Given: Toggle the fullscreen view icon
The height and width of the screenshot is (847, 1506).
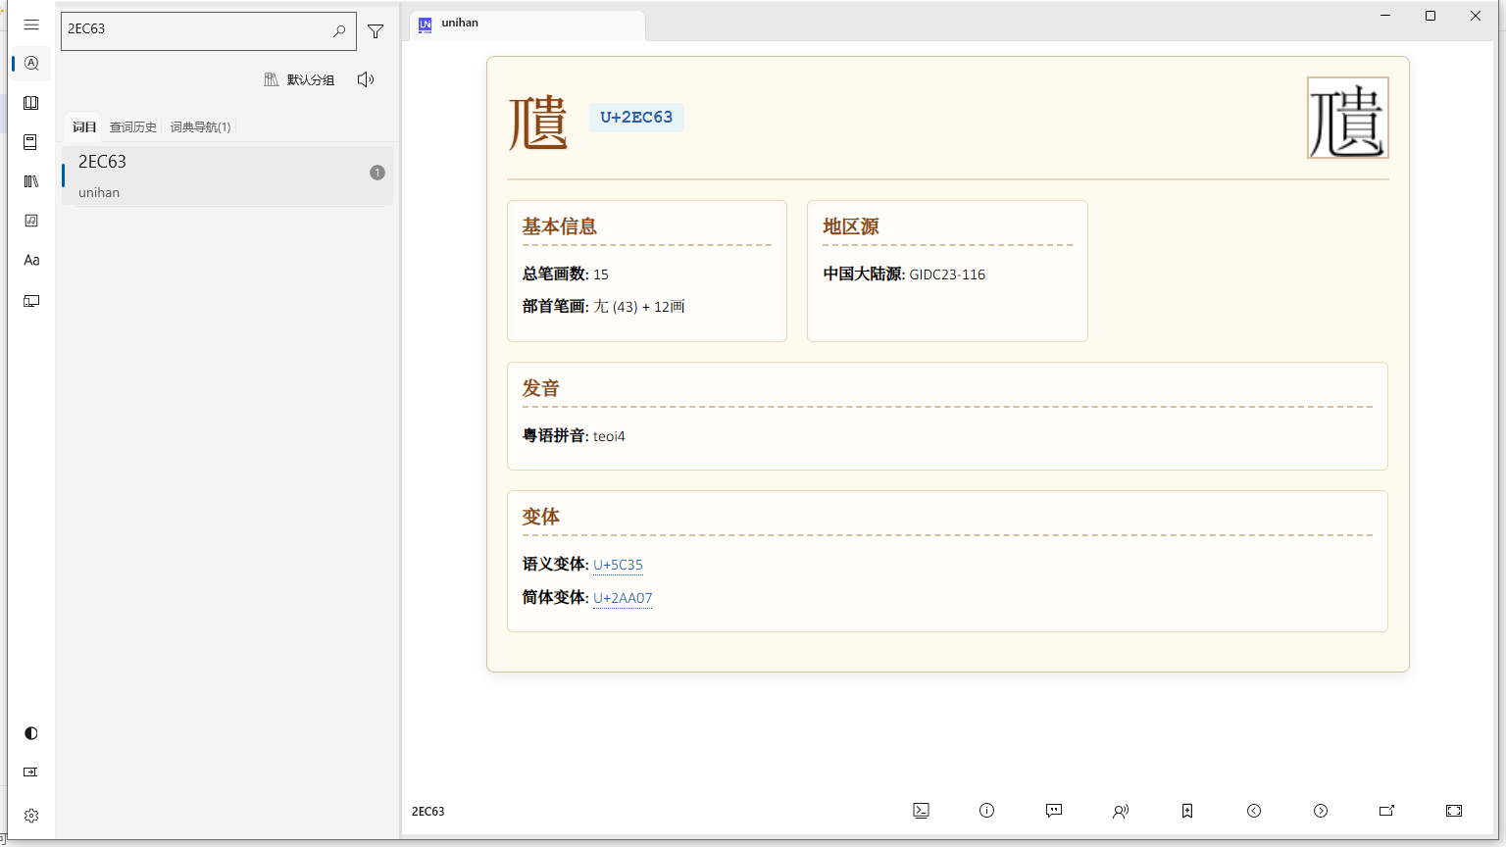Looking at the screenshot, I should [1454, 811].
